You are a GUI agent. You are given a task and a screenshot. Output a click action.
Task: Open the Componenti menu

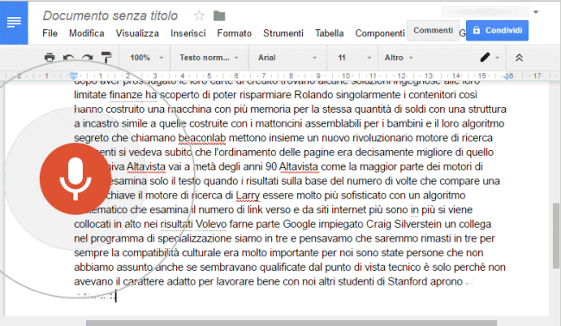click(380, 34)
